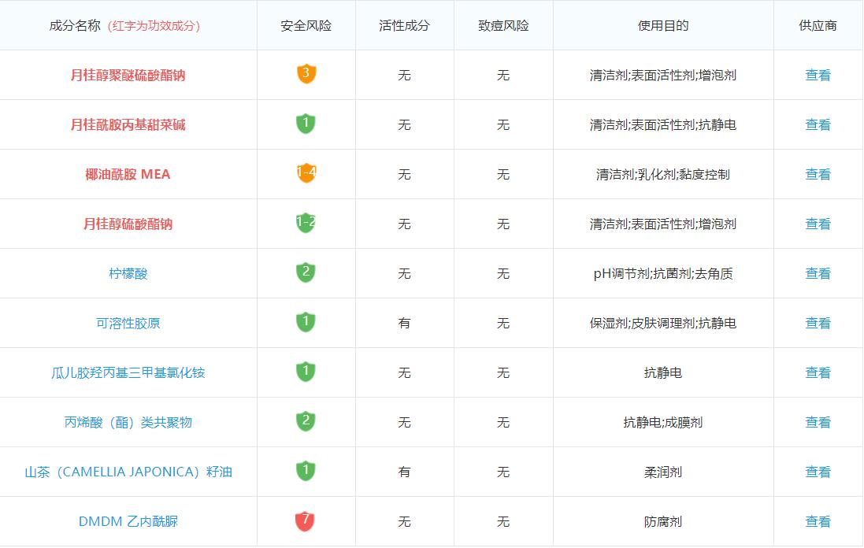Click 查看 in the 可溶性胶原 row
The width and height of the screenshot is (864, 548).
[818, 324]
